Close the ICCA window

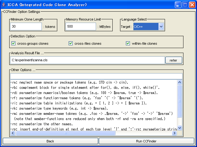click(x=192, y=5)
